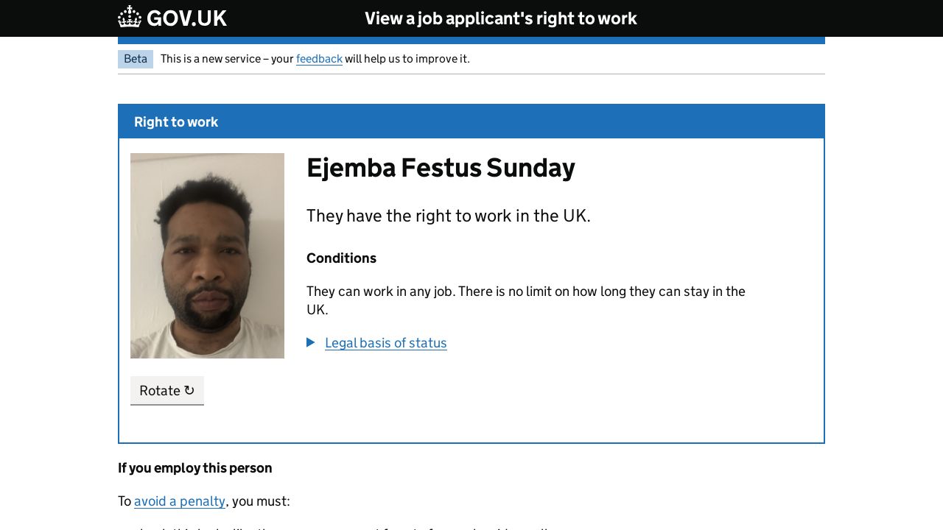Open the 'Legal basis of status' details link
943x530 pixels.
[385, 343]
